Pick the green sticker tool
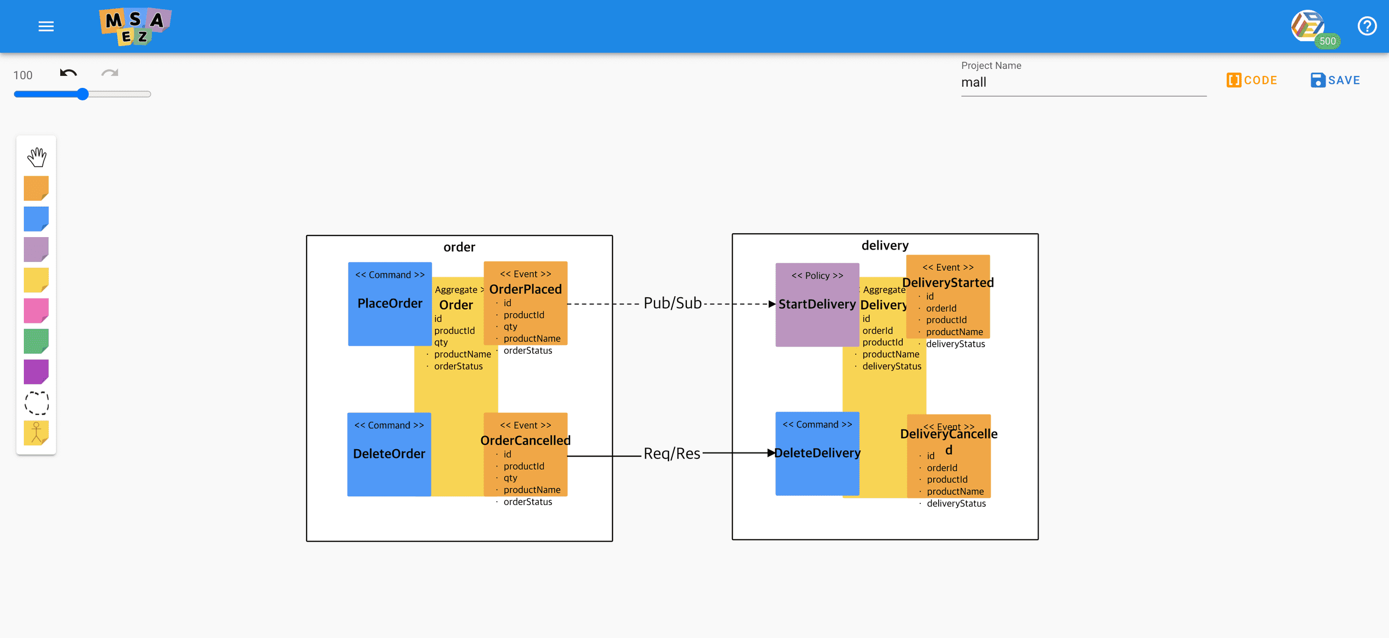The width and height of the screenshot is (1389, 638). point(36,341)
